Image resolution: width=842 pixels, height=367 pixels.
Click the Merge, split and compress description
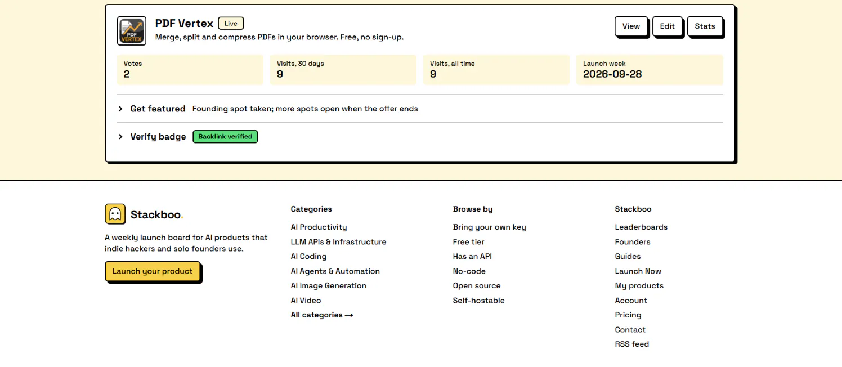point(279,38)
